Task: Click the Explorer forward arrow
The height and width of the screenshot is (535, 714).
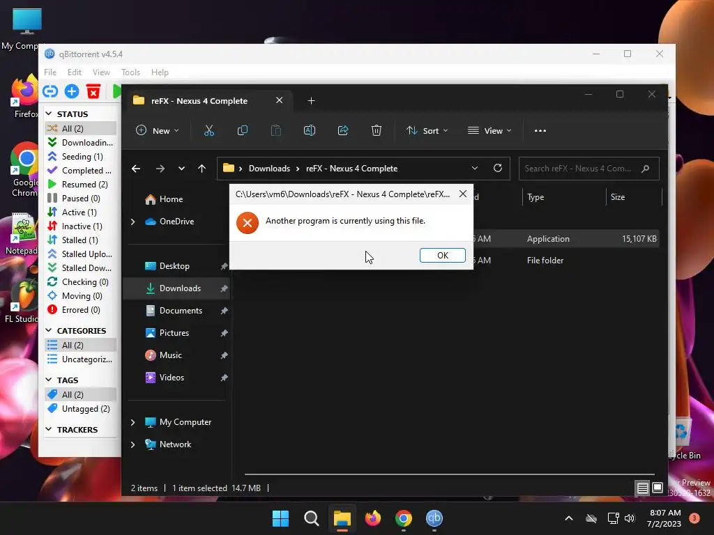Action: pos(160,169)
